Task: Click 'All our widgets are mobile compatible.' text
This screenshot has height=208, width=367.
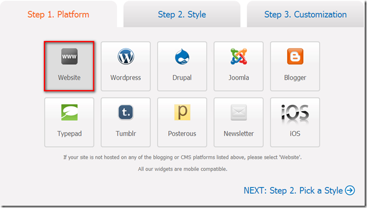Action: [182, 169]
